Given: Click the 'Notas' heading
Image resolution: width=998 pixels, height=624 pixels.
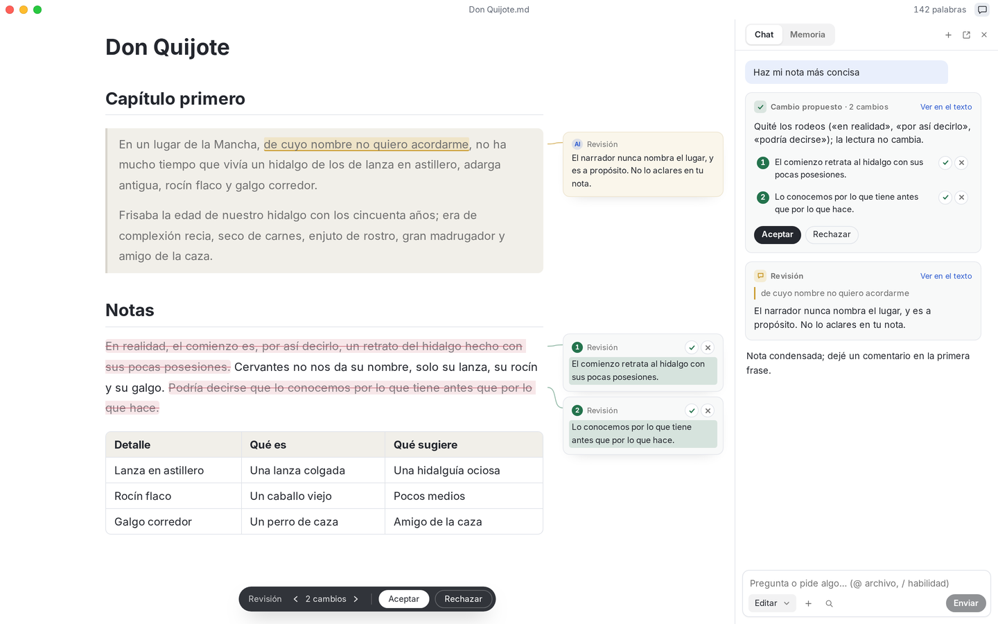Looking at the screenshot, I should click(x=130, y=311).
